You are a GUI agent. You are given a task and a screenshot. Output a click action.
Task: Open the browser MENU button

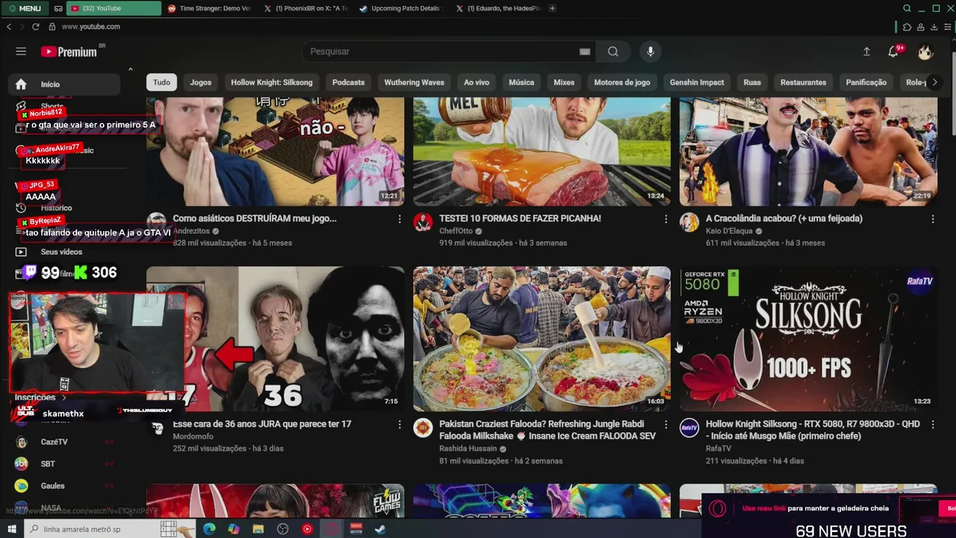coord(24,8)
